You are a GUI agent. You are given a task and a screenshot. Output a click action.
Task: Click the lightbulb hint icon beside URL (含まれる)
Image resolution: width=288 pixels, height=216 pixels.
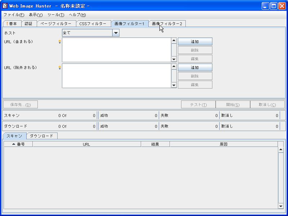click(60, 42)
